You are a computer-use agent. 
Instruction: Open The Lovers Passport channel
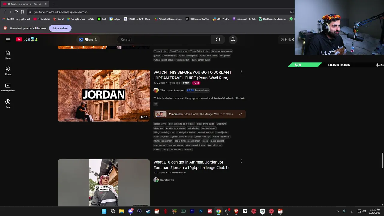pyautogui.click(x=172, y=91)
